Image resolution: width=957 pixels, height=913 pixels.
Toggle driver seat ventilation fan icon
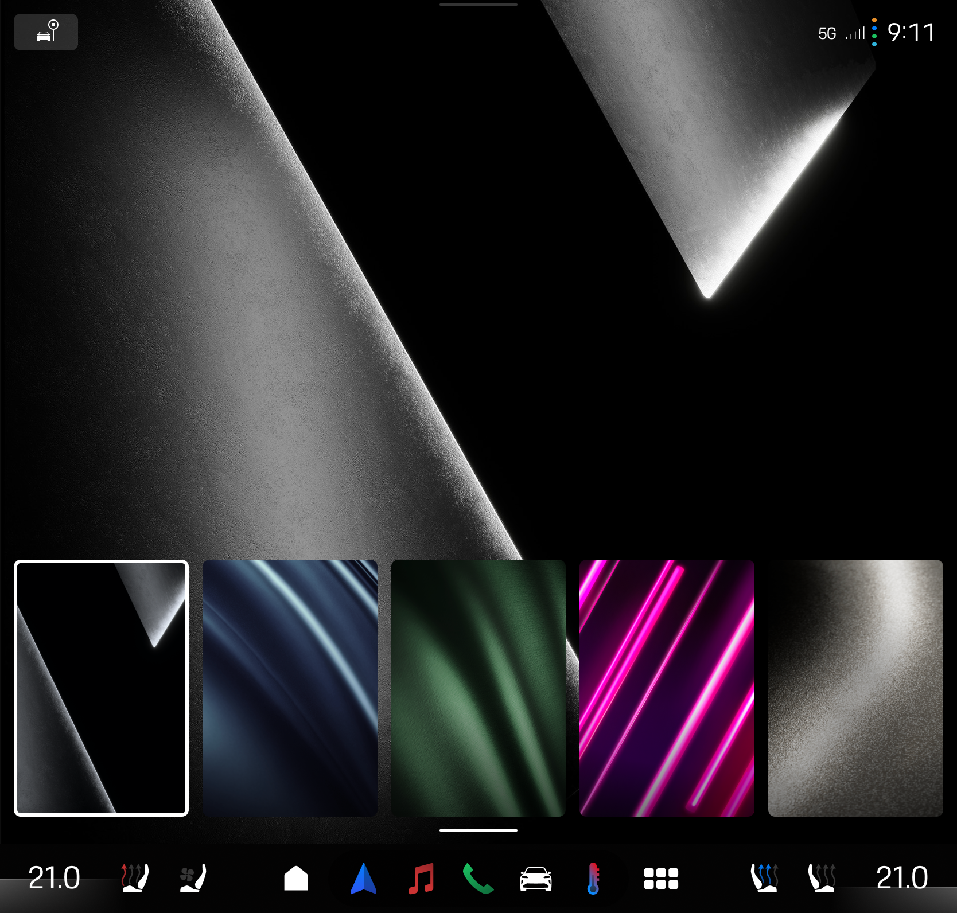click(x=193, y=878)
